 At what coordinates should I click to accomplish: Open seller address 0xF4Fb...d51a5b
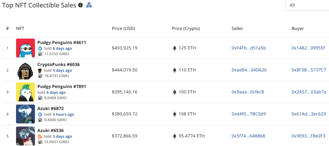click(249, 48)
